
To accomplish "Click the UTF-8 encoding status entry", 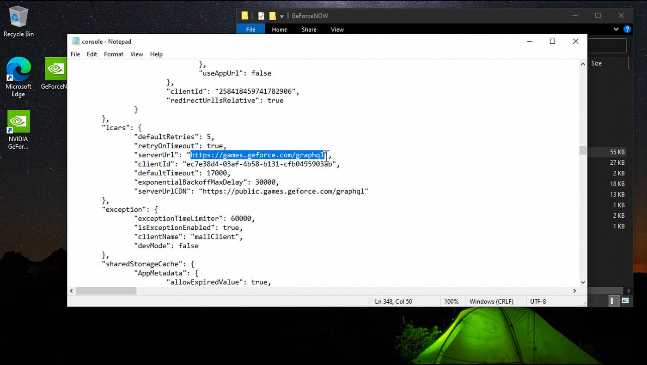I will click(x=538, y=301).
